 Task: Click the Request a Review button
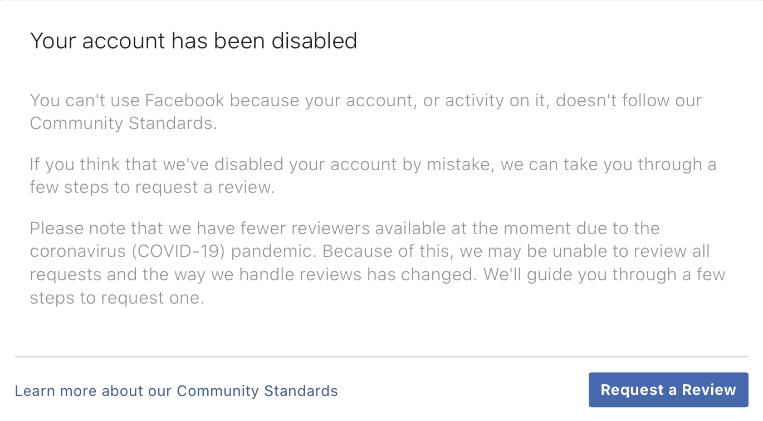[668, 390]
